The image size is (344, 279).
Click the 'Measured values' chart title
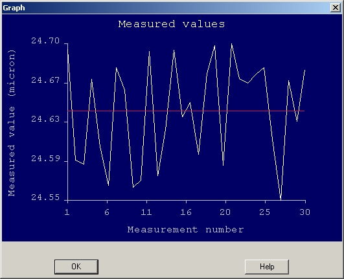pos(172,24)
